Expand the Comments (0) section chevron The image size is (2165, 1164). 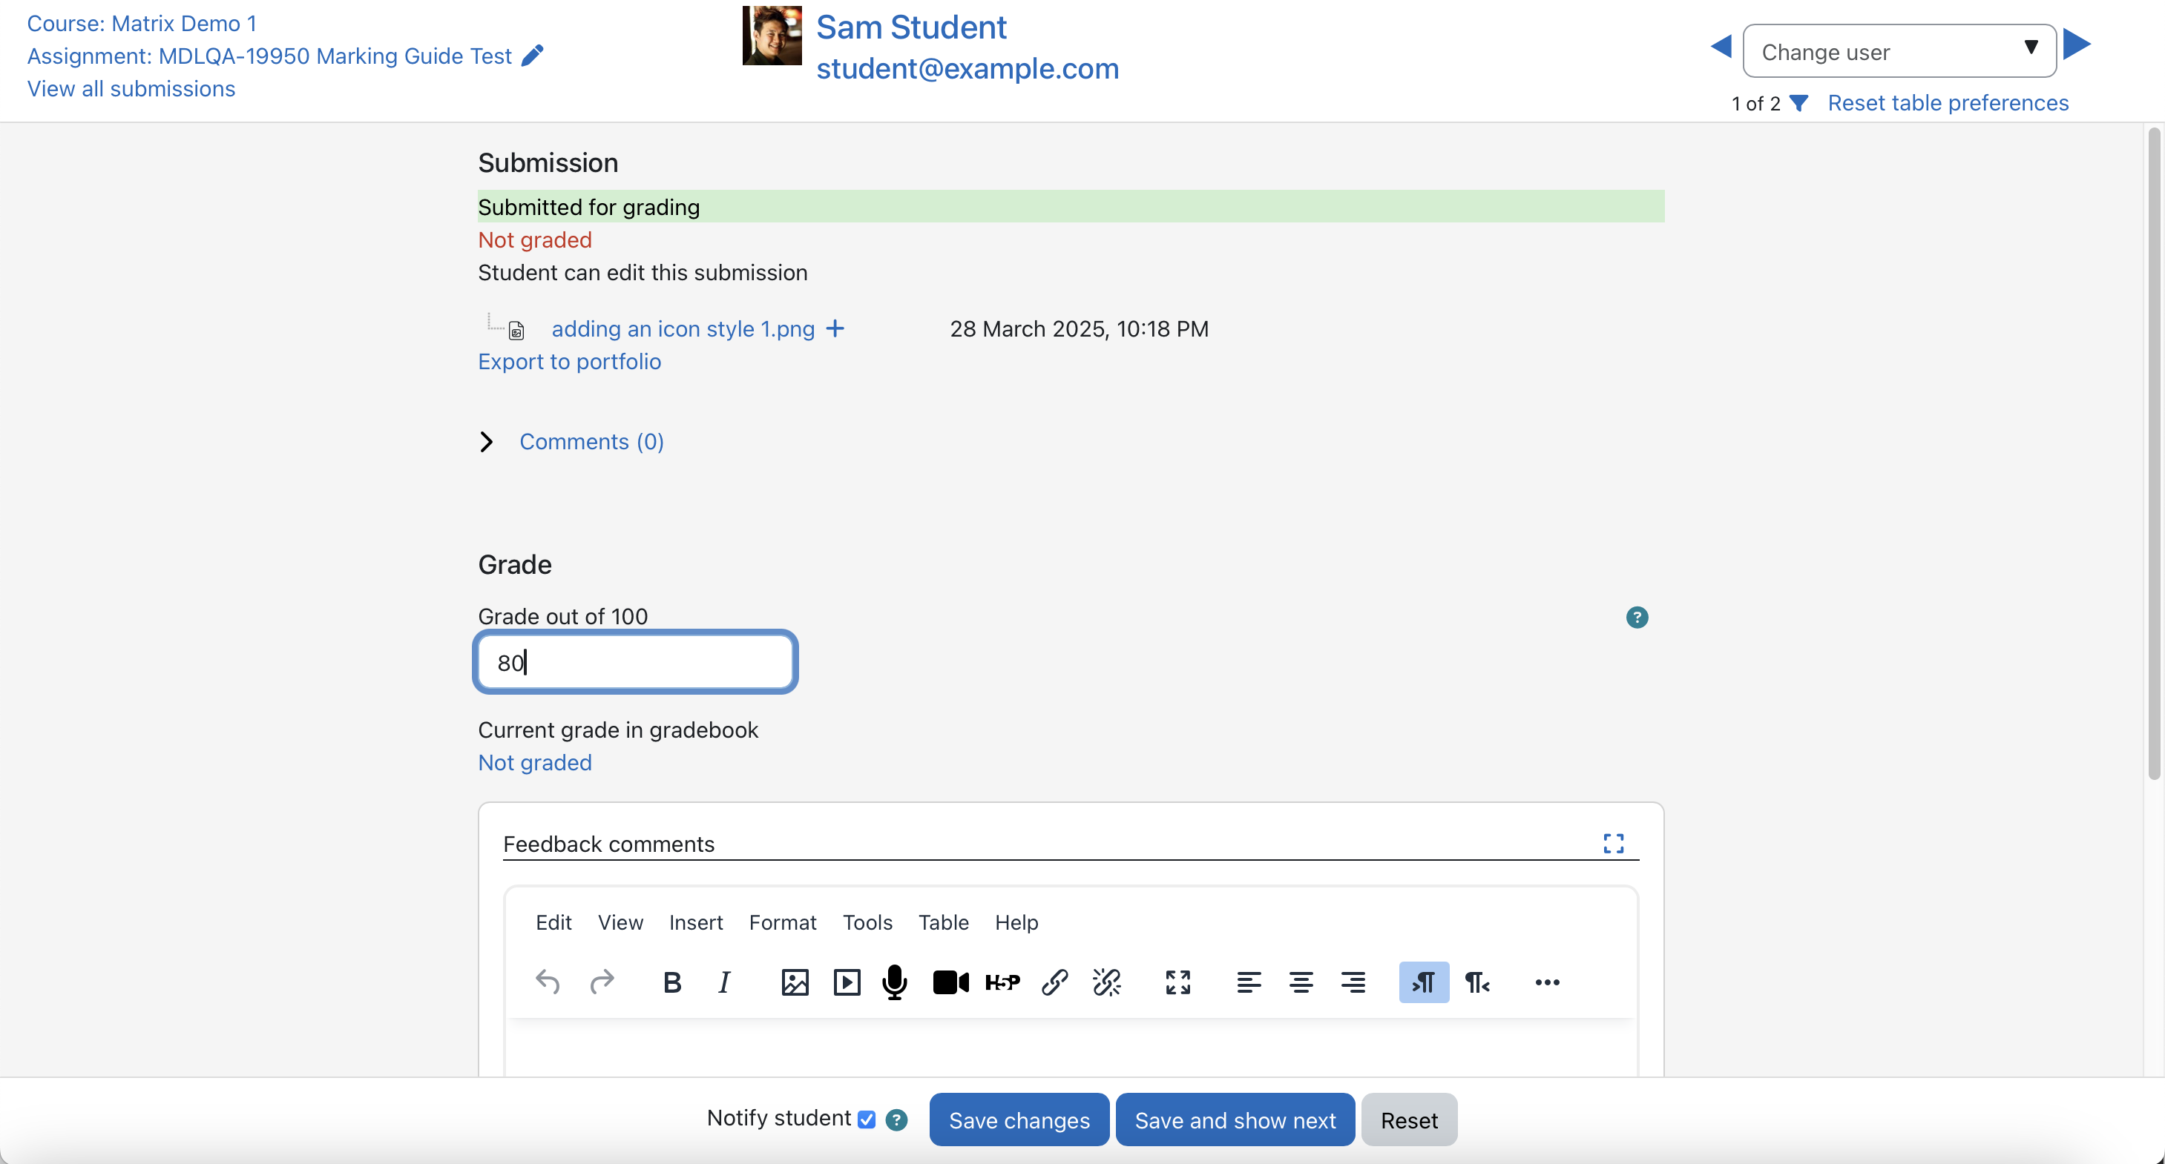486,442
